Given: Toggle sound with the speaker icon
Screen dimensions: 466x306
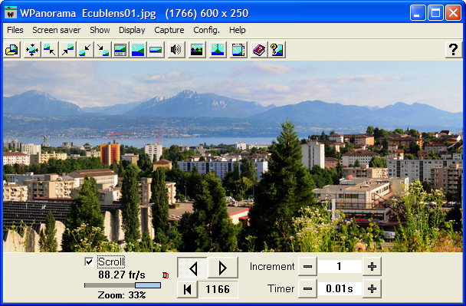Looking at the screenshot, I should pyautogui.click(x=176, y=50).
